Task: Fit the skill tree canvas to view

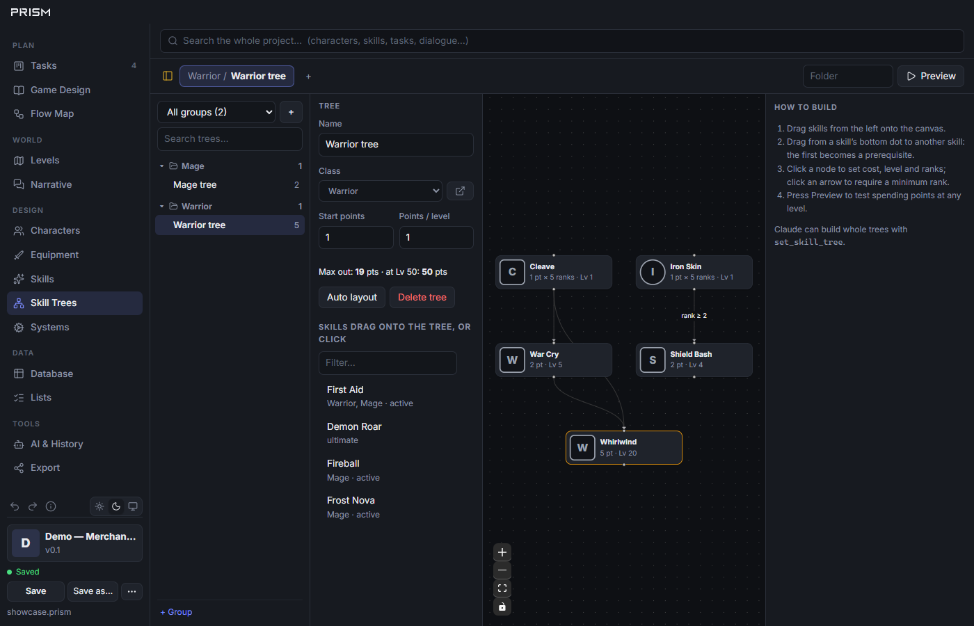Action: pyautogui.click(x=502, y=588)
